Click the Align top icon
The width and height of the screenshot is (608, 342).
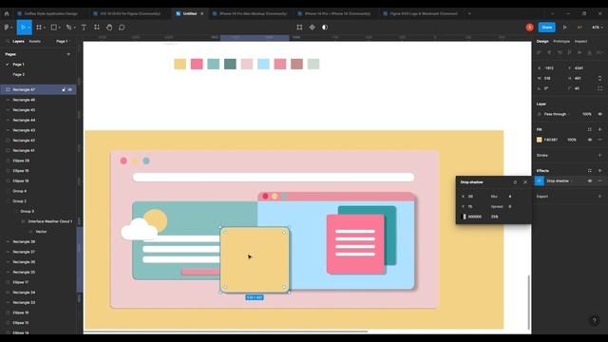(569, 52)
